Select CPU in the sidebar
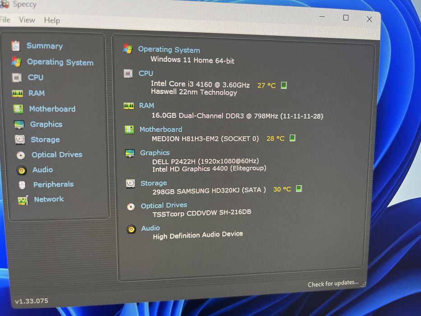421x316 pixels. point(36,78)
